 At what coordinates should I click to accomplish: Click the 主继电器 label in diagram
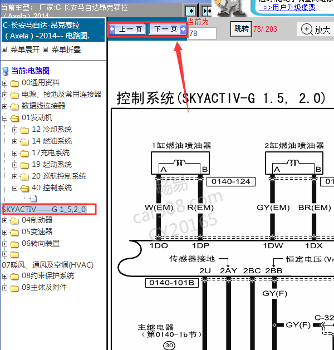click(156, 327)
